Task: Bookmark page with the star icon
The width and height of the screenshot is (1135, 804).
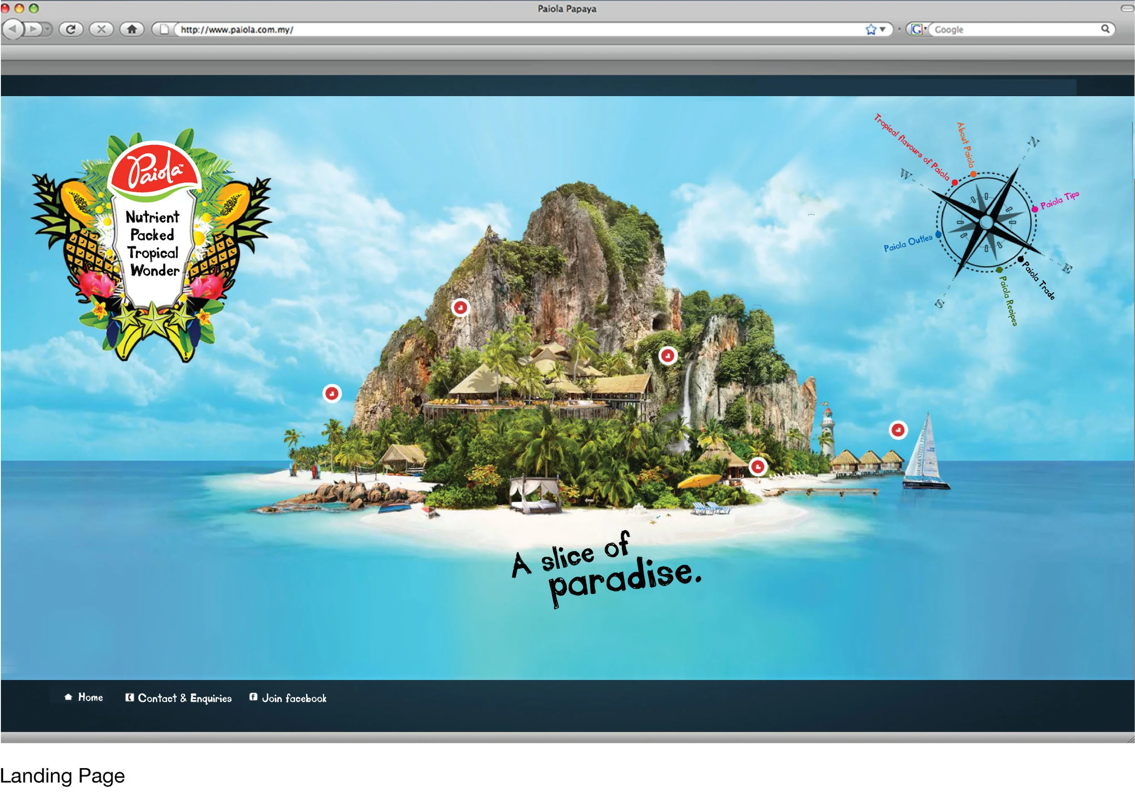Action: pos(871,30)
